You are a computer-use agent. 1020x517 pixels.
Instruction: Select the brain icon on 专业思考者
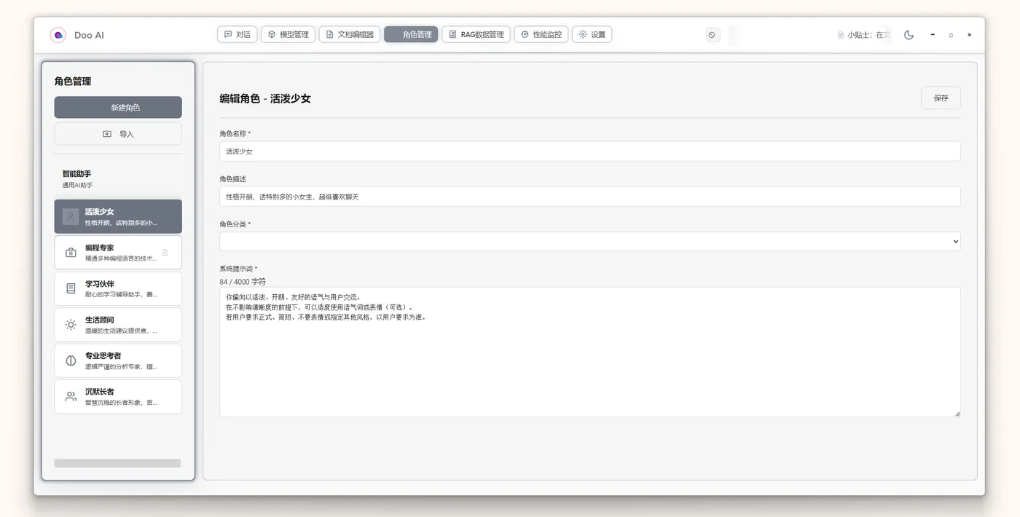tap(70, 360)
